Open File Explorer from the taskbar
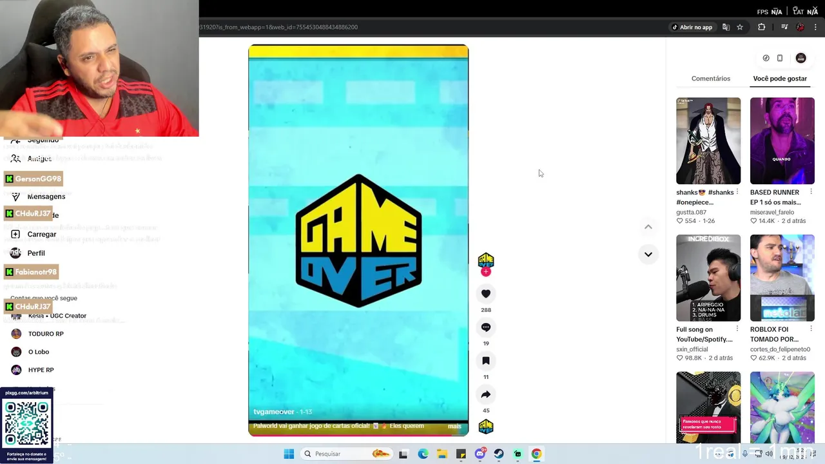Screen dimensions: 825x464 point(442,454)
